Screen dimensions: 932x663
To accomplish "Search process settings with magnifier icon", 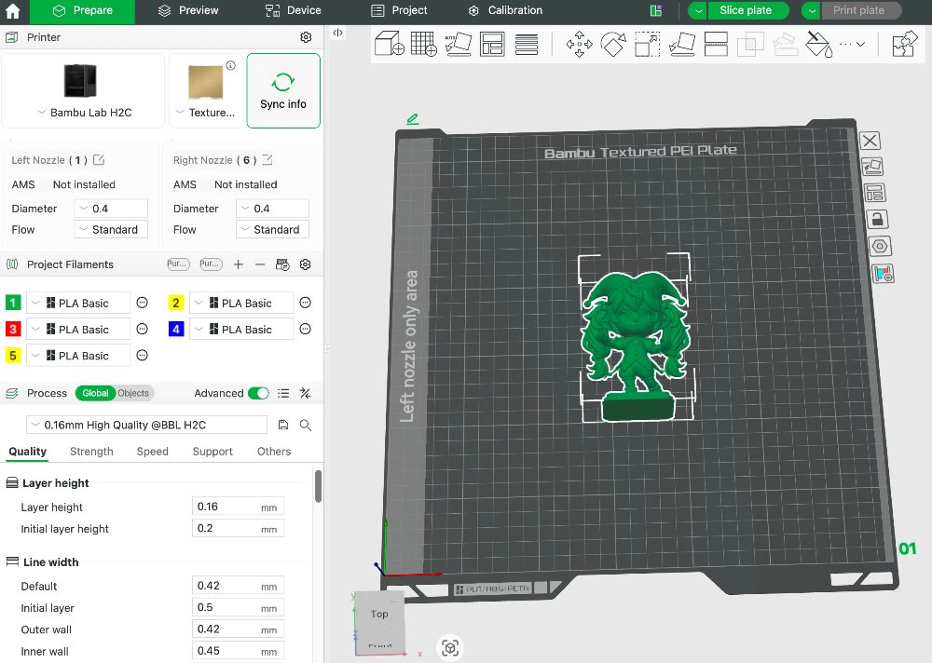I will tap(305, 425).
